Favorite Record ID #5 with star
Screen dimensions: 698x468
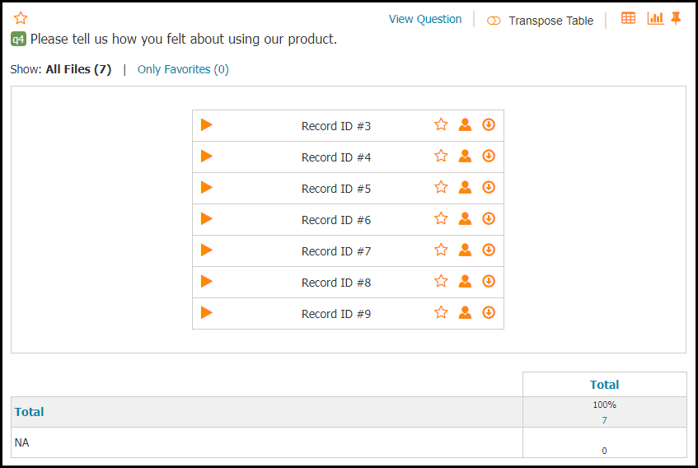pos(441,187)
